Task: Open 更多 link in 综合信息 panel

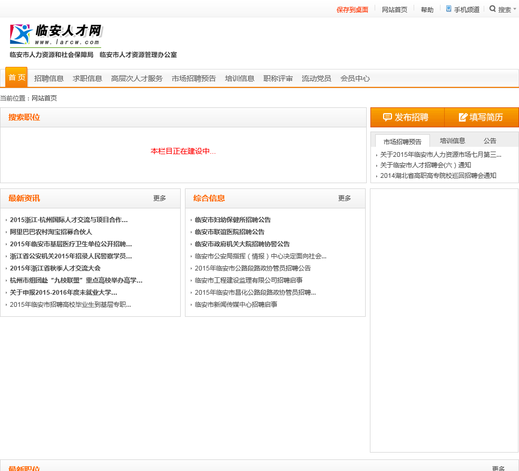Action: coord(345,198)
